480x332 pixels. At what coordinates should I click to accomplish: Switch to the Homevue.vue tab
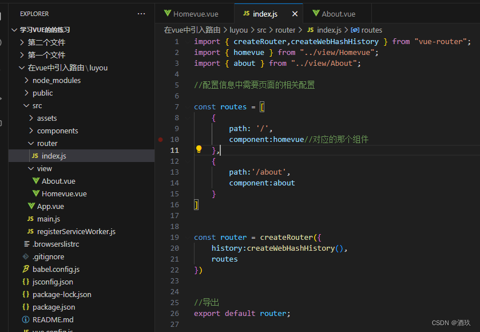coord(195,14)
